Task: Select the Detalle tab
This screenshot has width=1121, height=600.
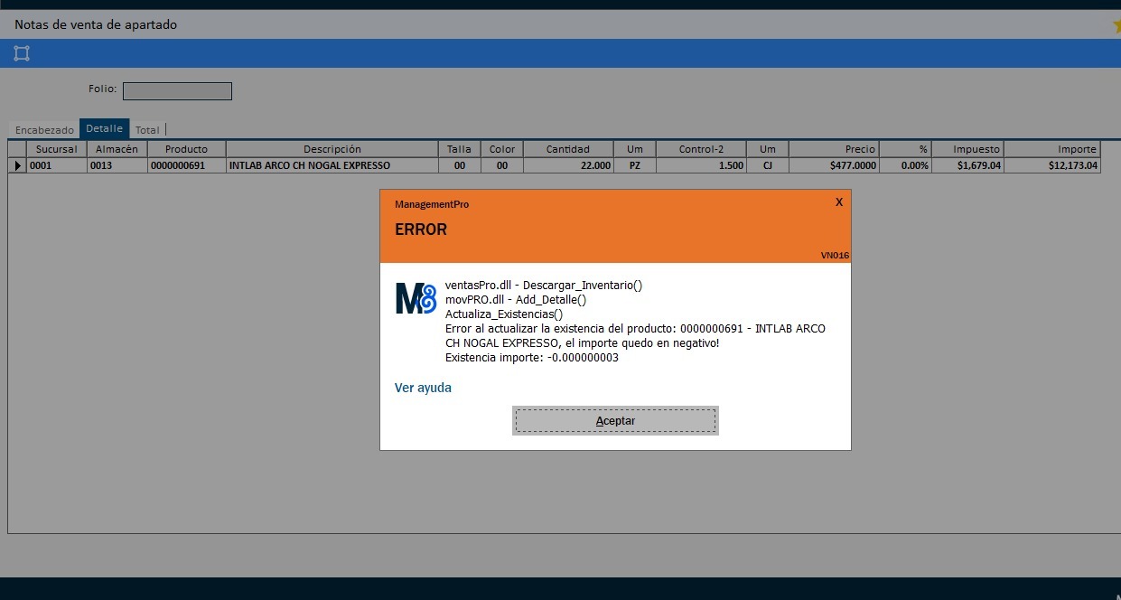Action: 104,129
